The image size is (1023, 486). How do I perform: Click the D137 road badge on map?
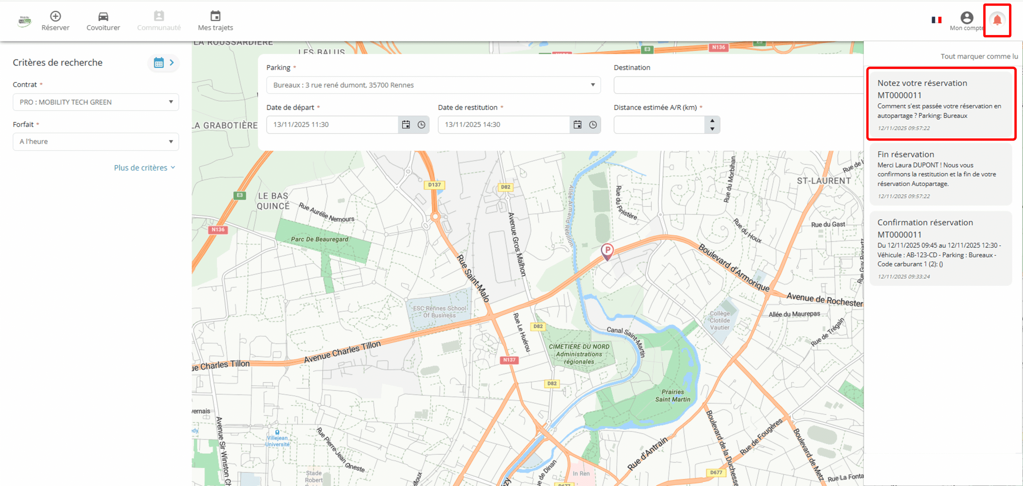point(434,185)
